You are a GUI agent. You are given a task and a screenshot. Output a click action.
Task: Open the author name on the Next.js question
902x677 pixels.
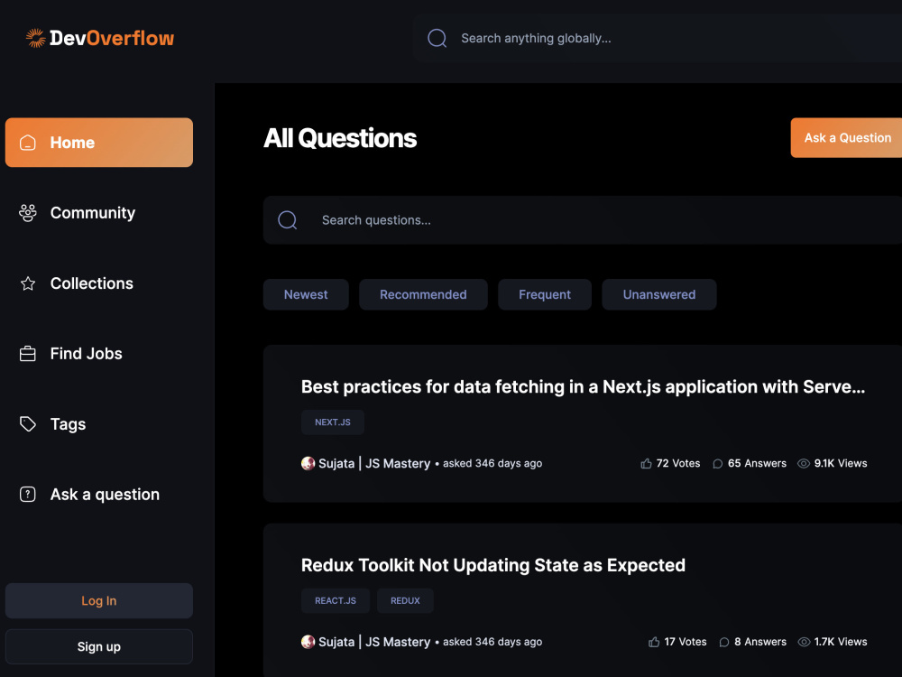coord(374,463)
